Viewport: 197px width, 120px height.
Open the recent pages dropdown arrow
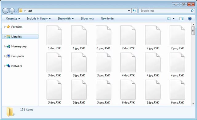(x=16, y=11)
